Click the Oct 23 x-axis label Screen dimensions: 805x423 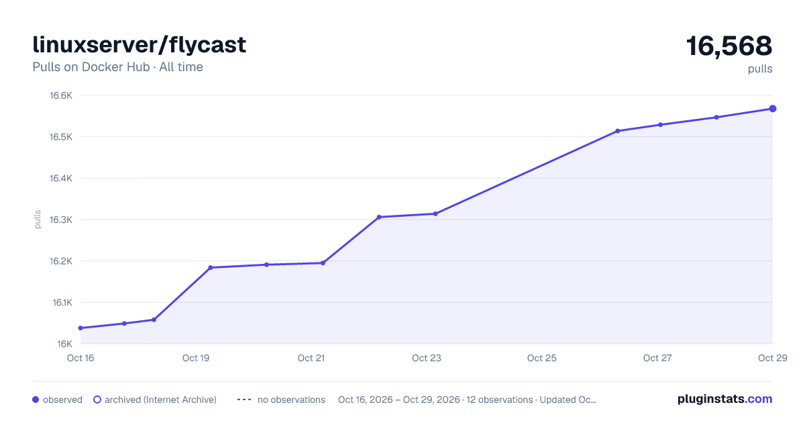coord(427,358)
